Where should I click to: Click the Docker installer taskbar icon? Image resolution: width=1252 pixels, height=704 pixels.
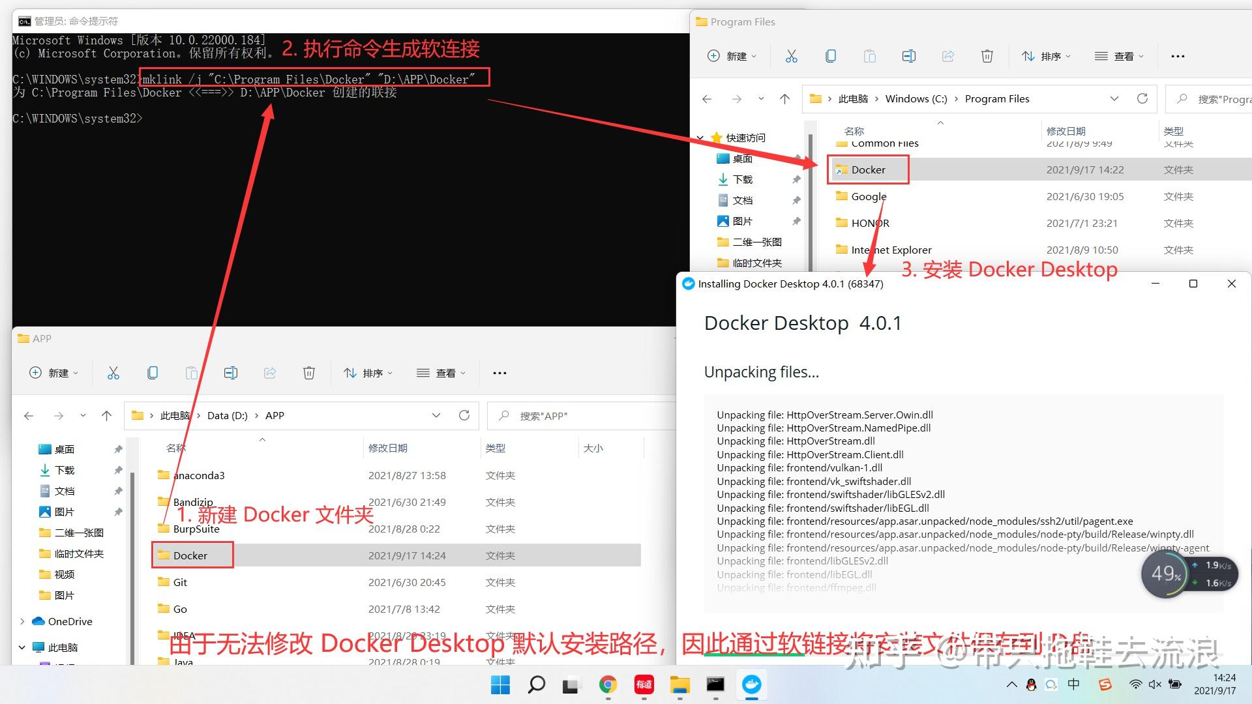pos(751,685)
